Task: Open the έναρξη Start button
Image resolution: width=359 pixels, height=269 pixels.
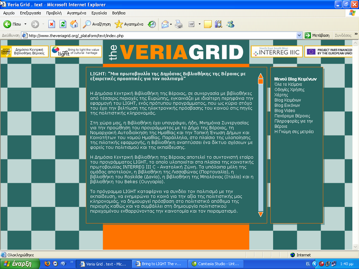Action: point(20,264)
